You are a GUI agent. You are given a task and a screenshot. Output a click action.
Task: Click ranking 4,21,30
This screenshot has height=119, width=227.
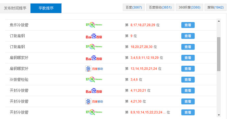136,102
